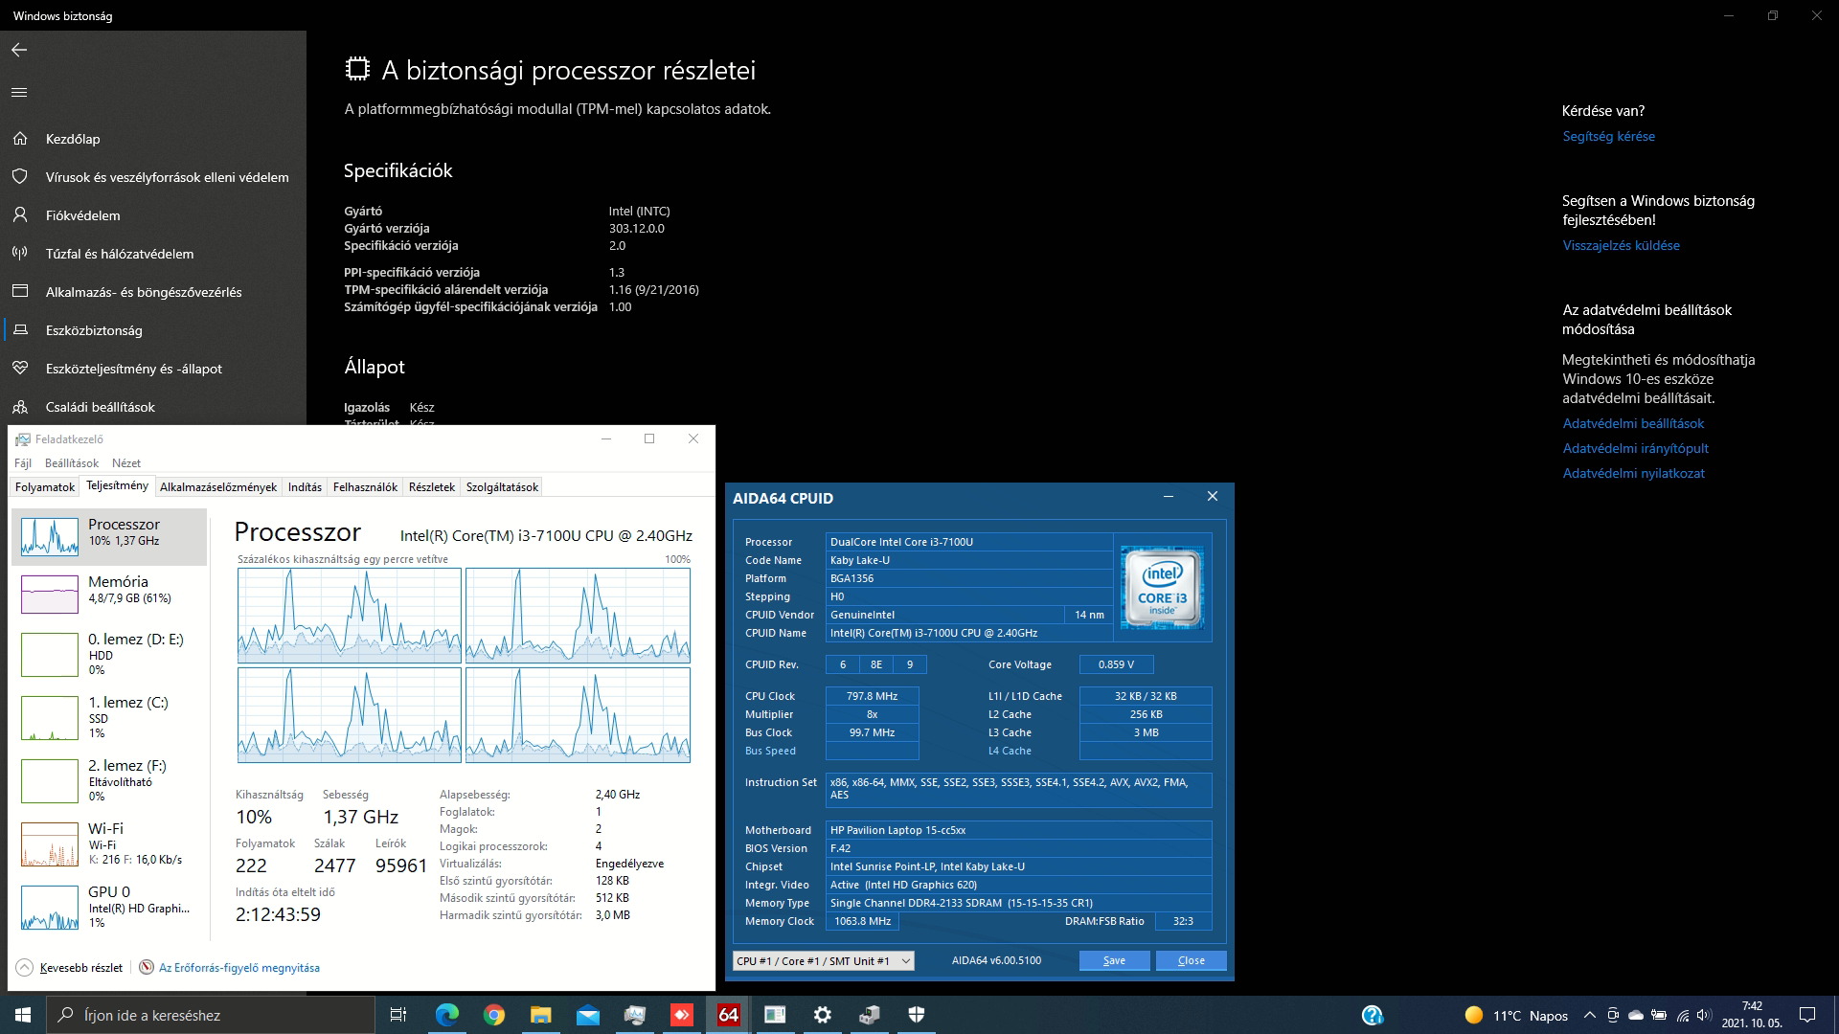
Task: Open the blue help icon on taskbar
Action: pyautogui.click(x=1372, y=1015)
